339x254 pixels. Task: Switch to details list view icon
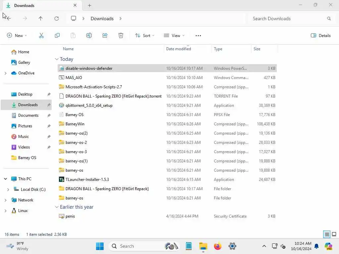[327, 234]
